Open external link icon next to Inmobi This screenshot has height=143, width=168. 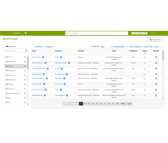pyautogui.click(x=62, y=69)
